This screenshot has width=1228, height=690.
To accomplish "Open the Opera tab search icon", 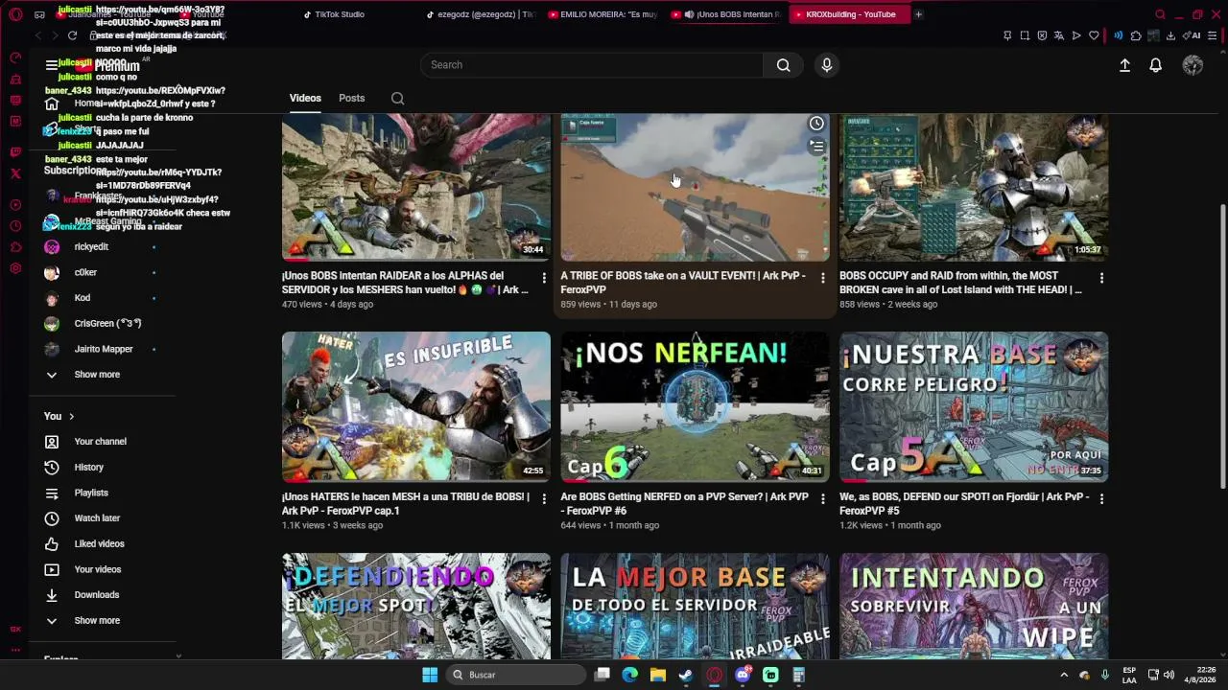I will (1160, 14).
